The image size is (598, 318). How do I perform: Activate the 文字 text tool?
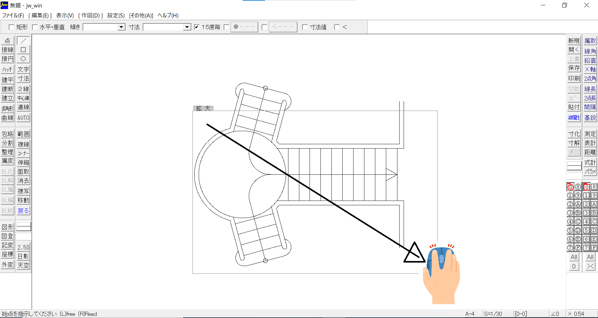click(23, 69)
